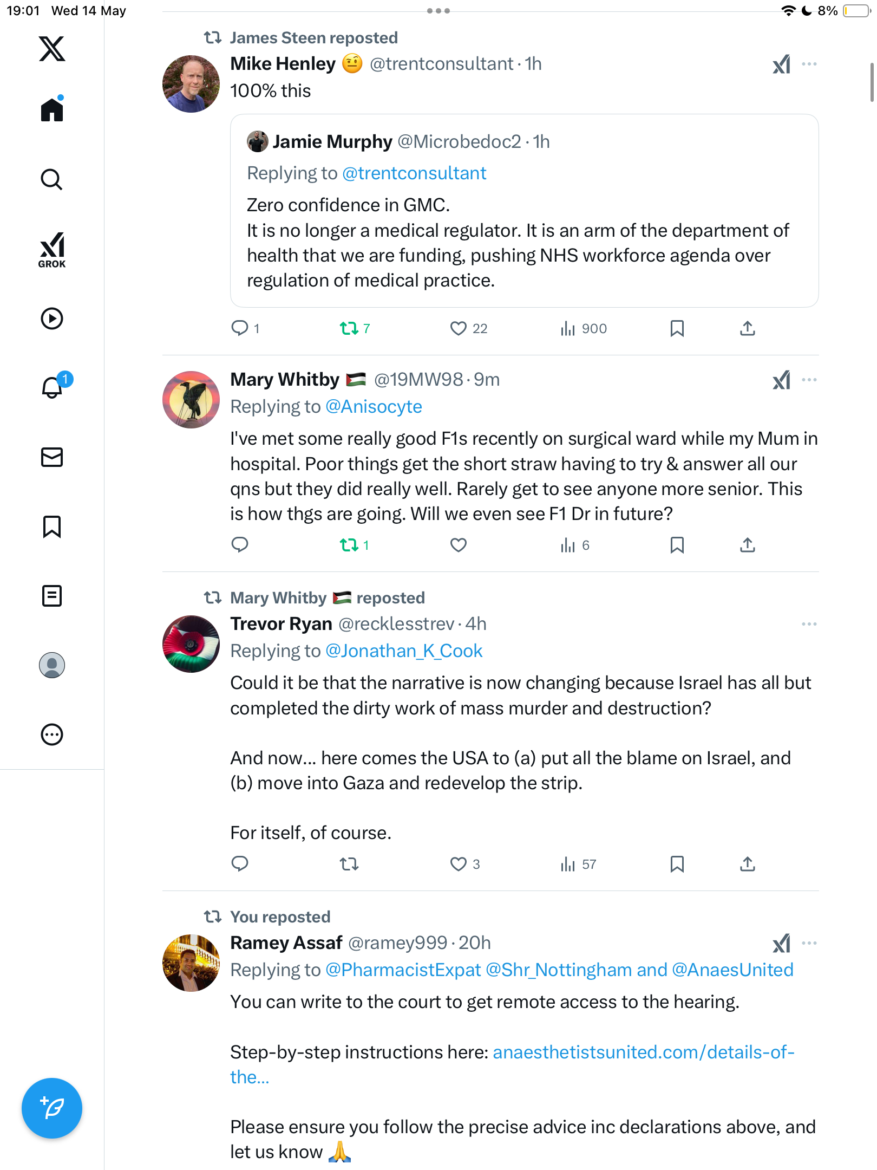
Task: Compose a new post
Action: click(52, 1108)
